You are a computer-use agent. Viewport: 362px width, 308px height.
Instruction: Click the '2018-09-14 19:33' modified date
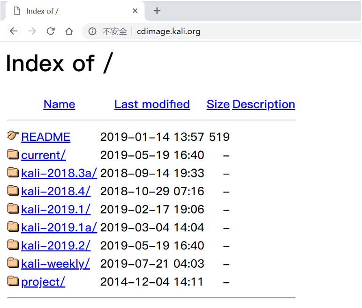pos(152,173)
